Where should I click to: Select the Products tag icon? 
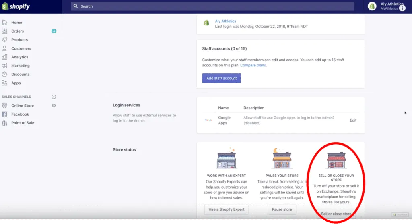(x=4, y=39)
